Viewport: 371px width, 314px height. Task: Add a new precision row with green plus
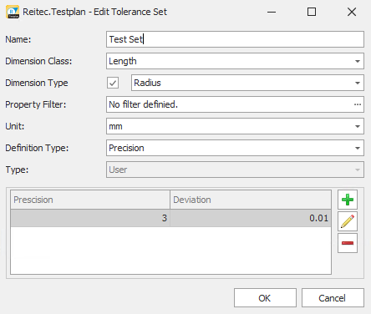[x=348, y=200]
